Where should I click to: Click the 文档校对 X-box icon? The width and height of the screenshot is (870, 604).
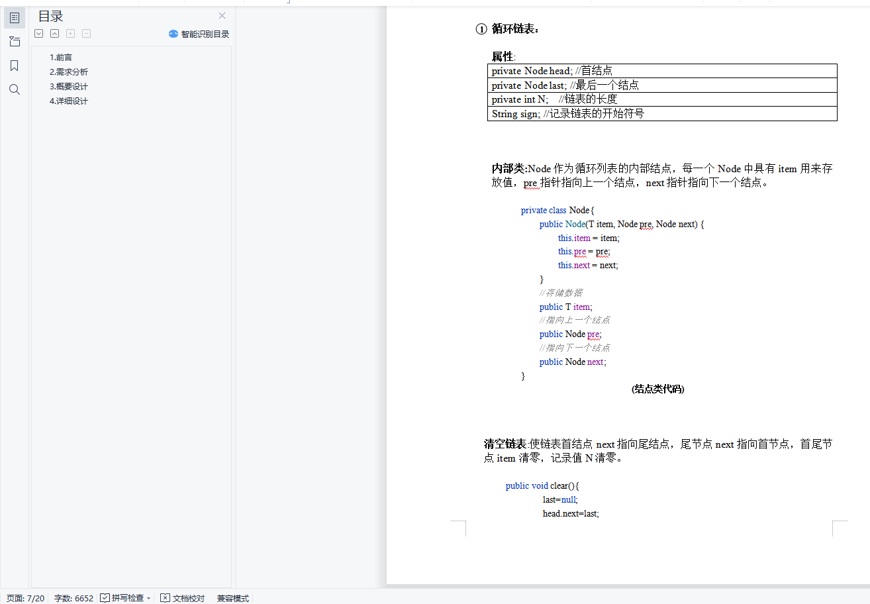(166, 598)
